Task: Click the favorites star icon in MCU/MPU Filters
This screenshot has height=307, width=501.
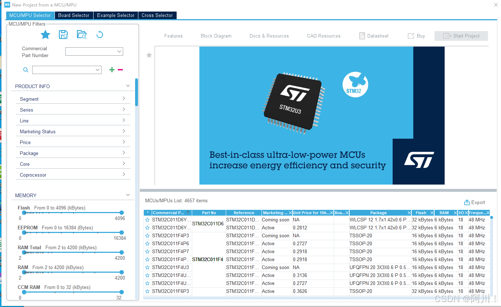Action: click(x=46, y=35)
